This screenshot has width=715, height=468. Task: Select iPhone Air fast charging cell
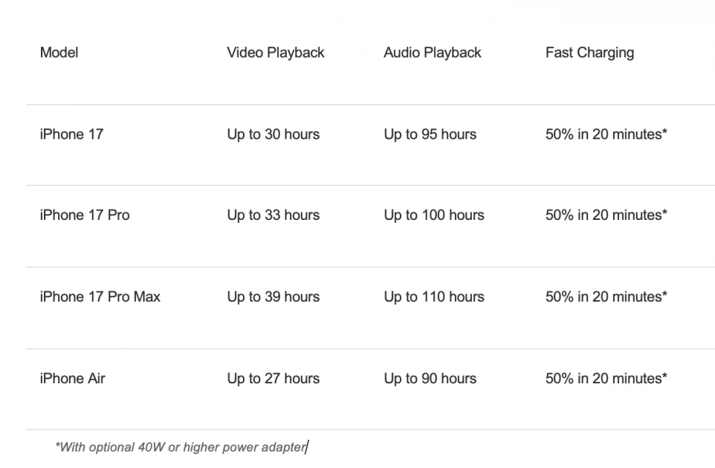pos(606,378)
